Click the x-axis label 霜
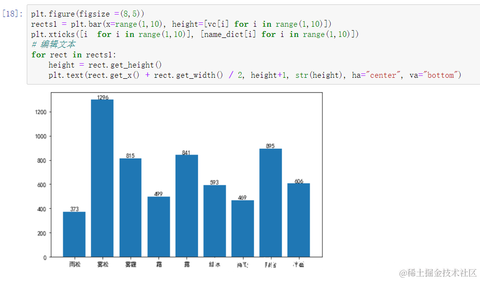Screen dimensions: 480x281 click(159, 264)
